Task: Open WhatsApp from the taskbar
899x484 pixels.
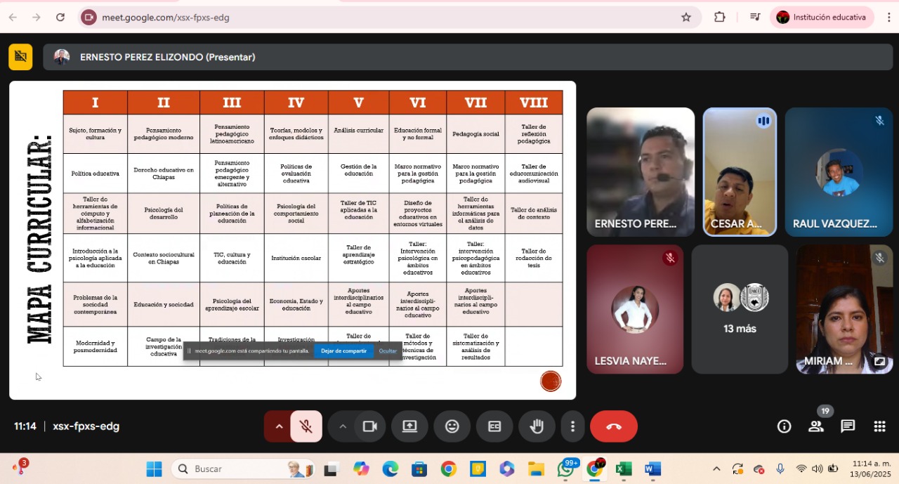Action: [x=565, y=469]
